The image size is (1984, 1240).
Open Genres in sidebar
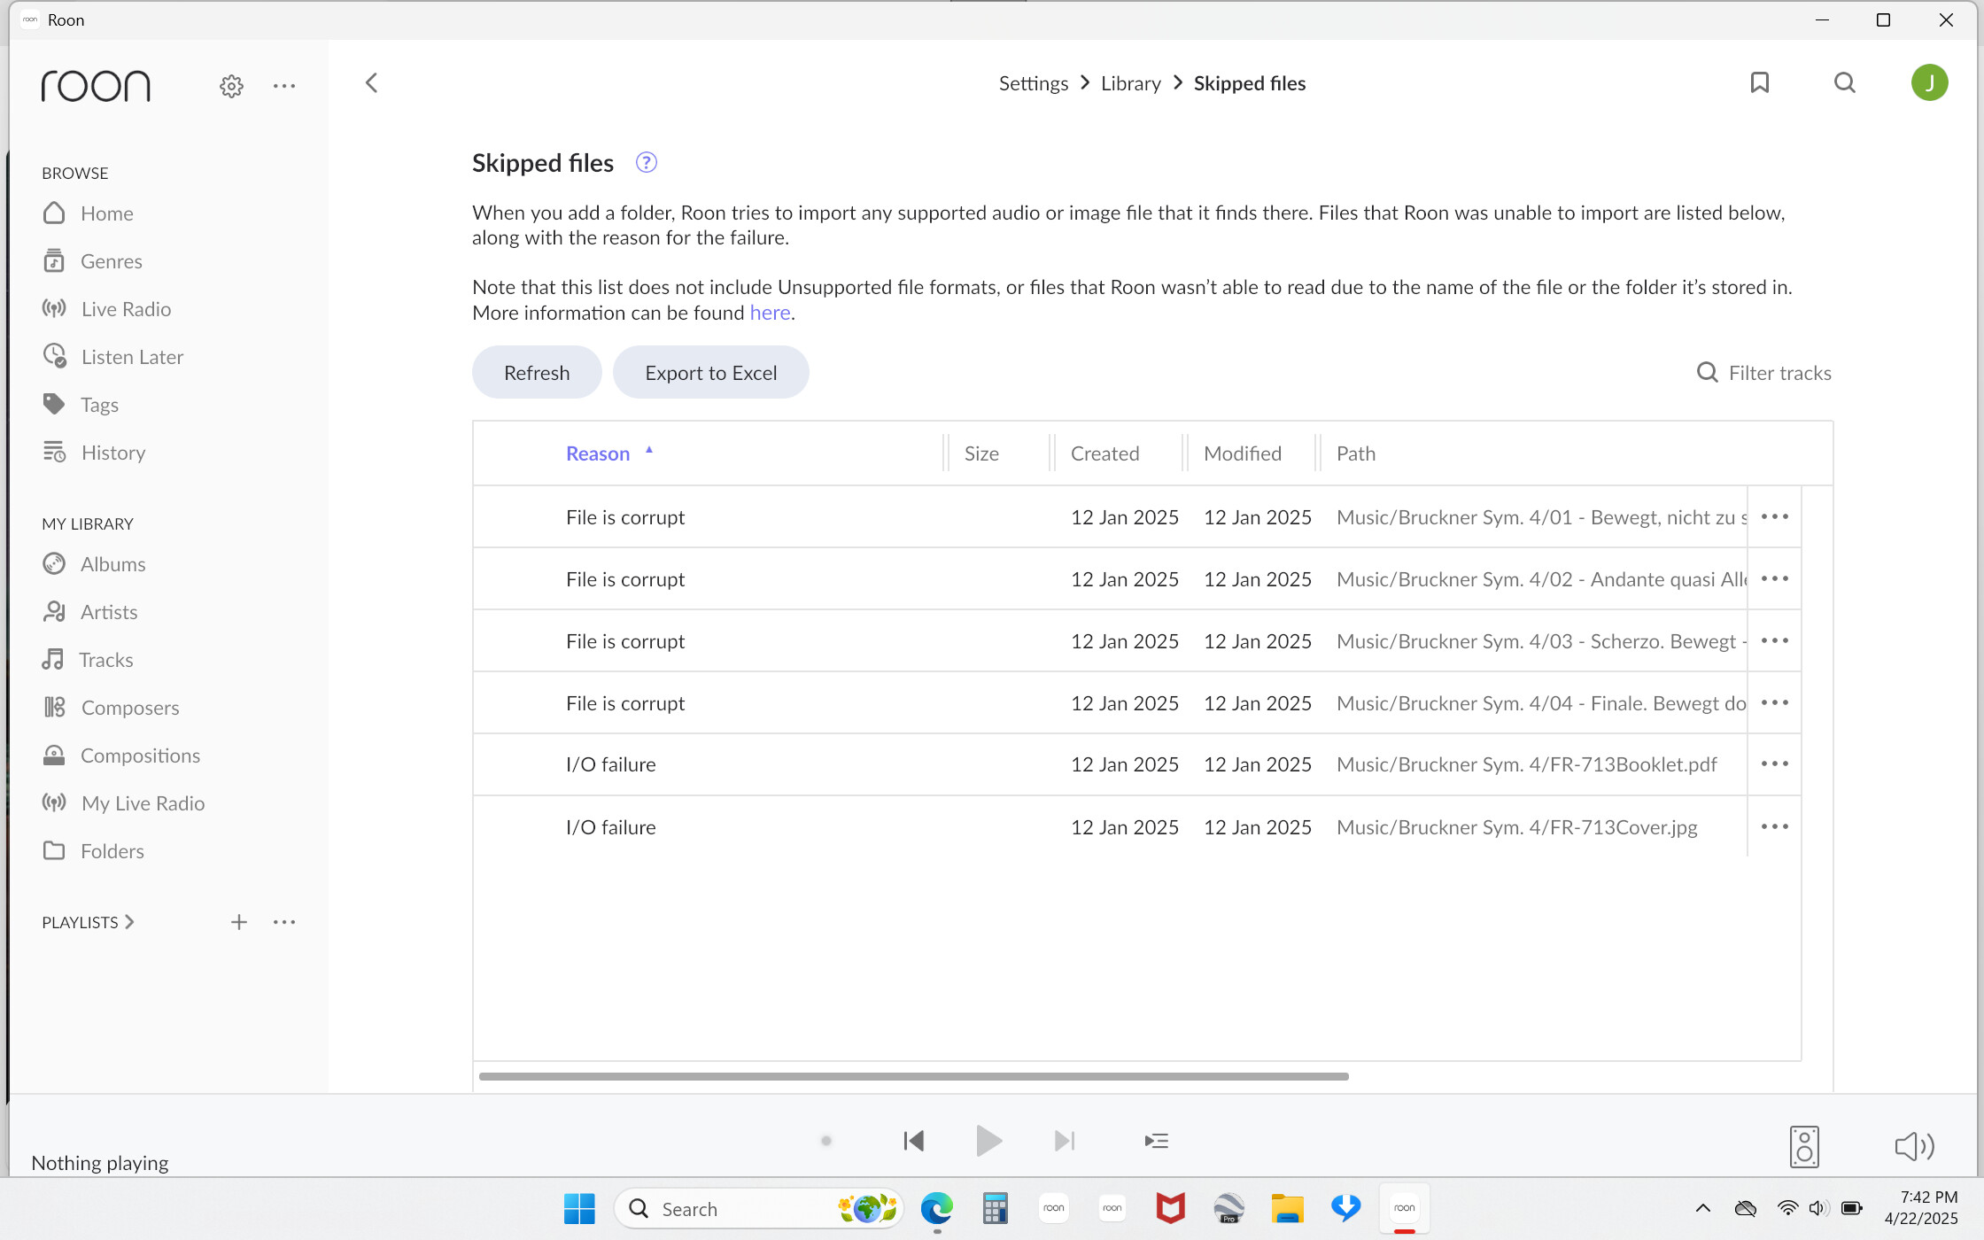tap(93, 261)
